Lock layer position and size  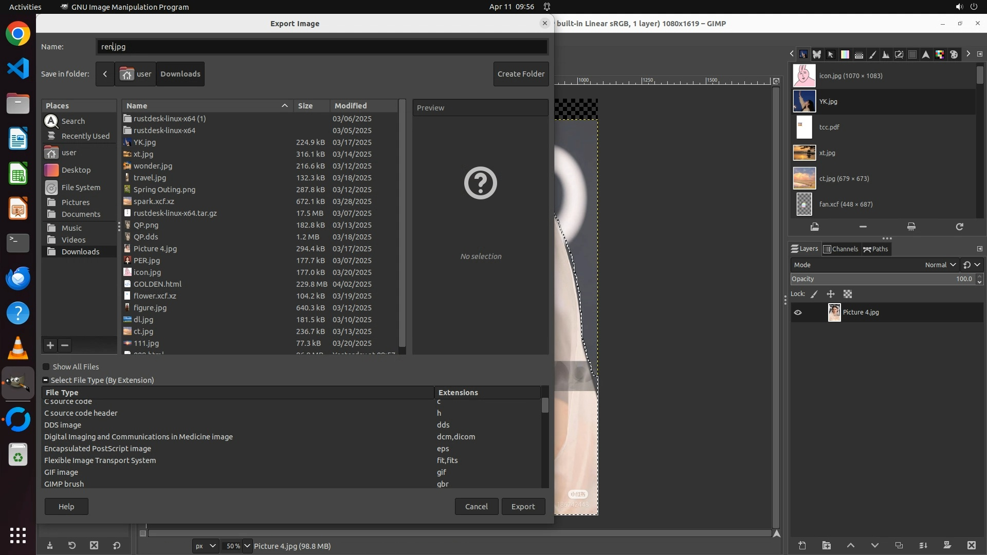click(x=831, y=294)
